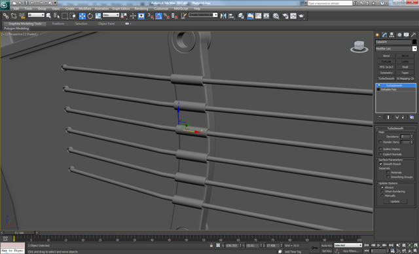Click the Iterations spinner arrows
This screenshot has width=419, height=254.
coord(412,136)
